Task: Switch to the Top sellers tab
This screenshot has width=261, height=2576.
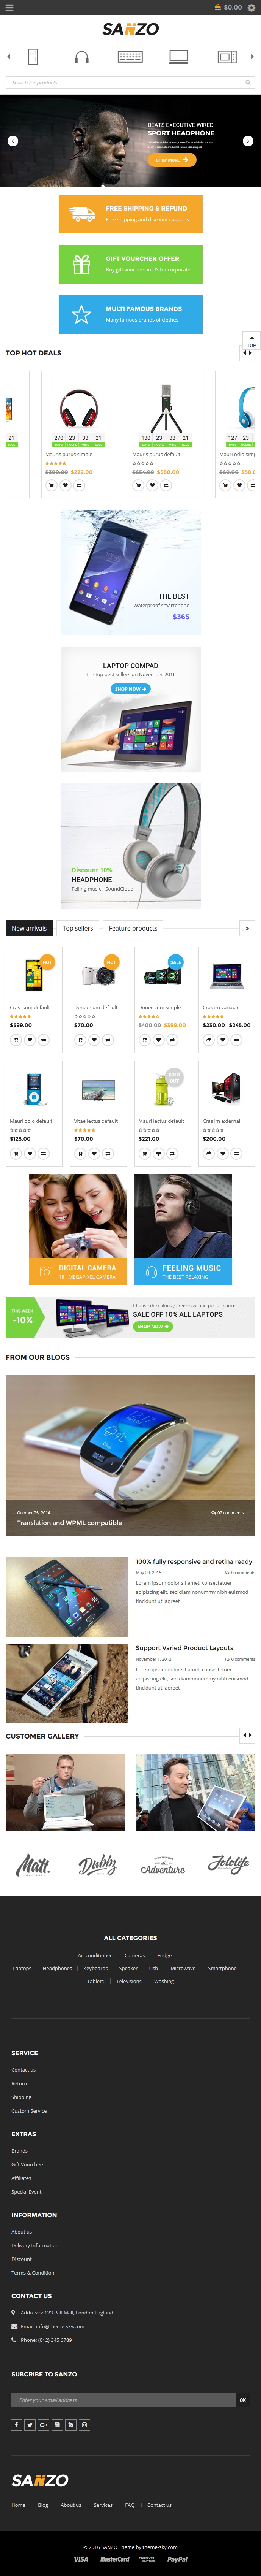Action: (78, 928)
